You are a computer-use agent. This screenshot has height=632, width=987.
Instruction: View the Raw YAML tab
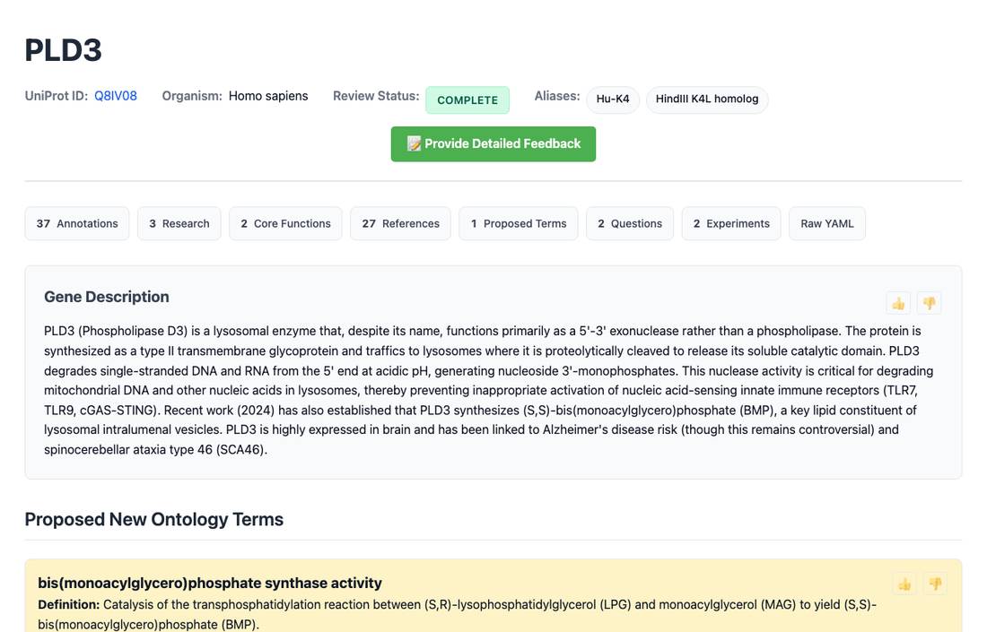[x=827, y=223]
